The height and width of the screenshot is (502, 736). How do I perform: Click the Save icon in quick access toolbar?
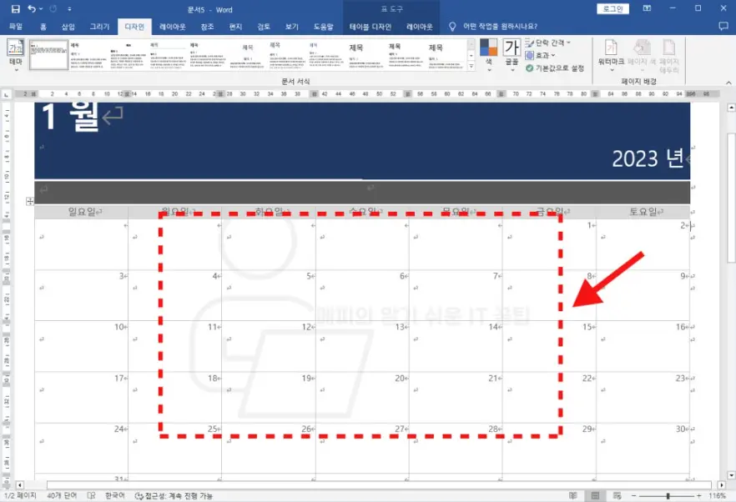click(x=15, y=8)
